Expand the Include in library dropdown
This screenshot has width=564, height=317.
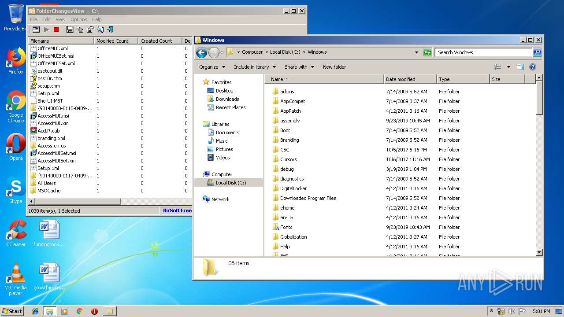click(255, 67)
